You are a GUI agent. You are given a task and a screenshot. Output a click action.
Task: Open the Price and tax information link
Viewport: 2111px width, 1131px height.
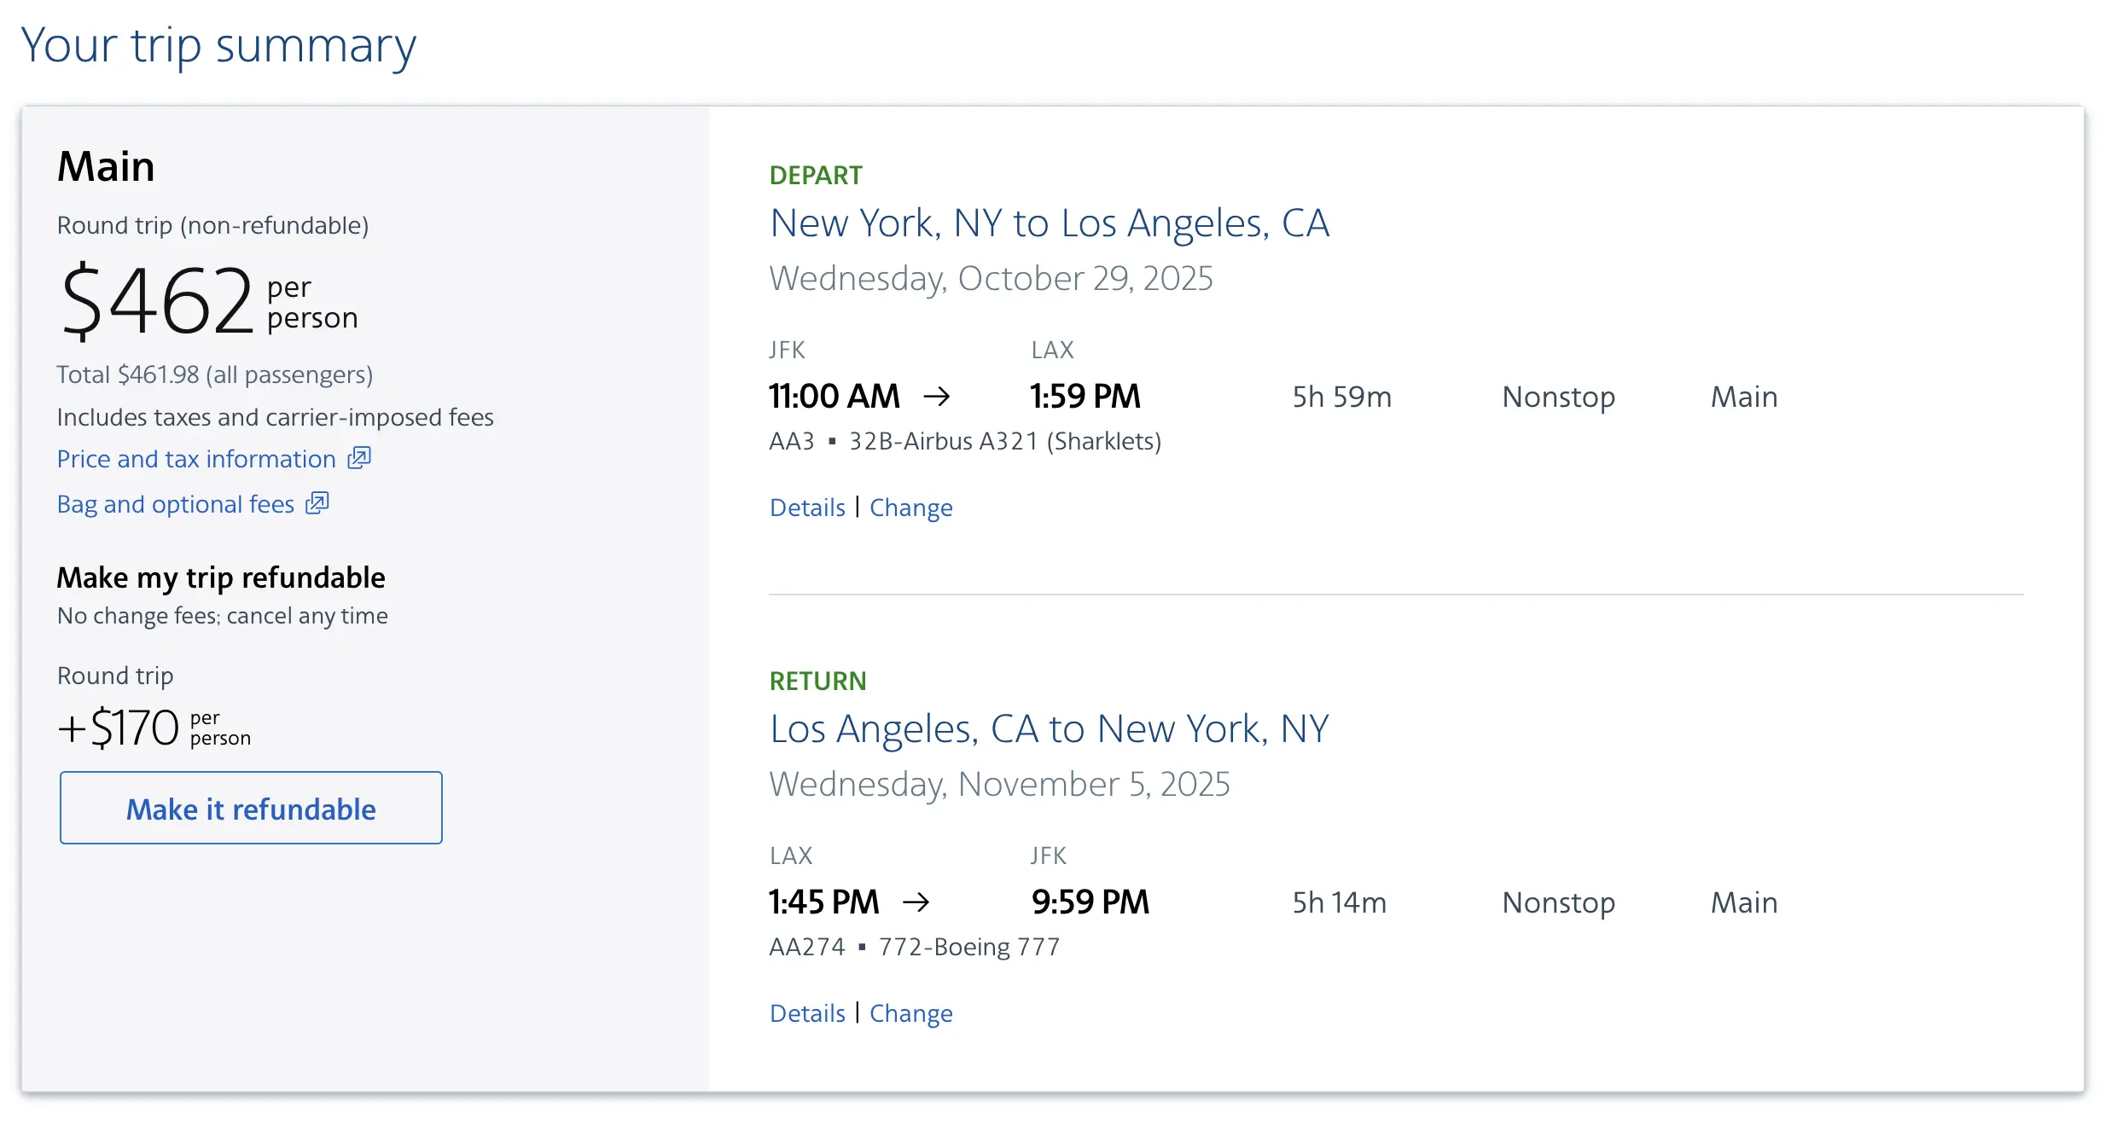(x=196, y=459)
